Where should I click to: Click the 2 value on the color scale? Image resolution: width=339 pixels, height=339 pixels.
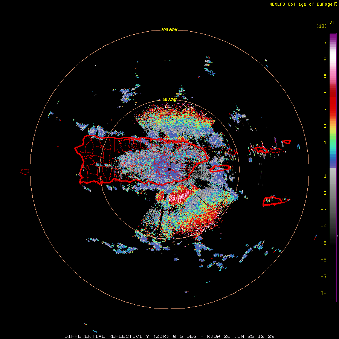[325, 126]
